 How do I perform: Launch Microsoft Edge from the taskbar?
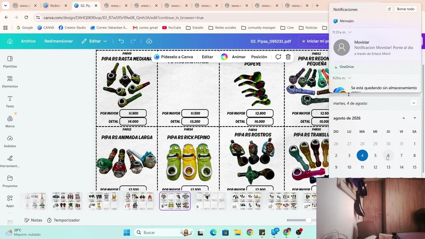coord(213,232)
